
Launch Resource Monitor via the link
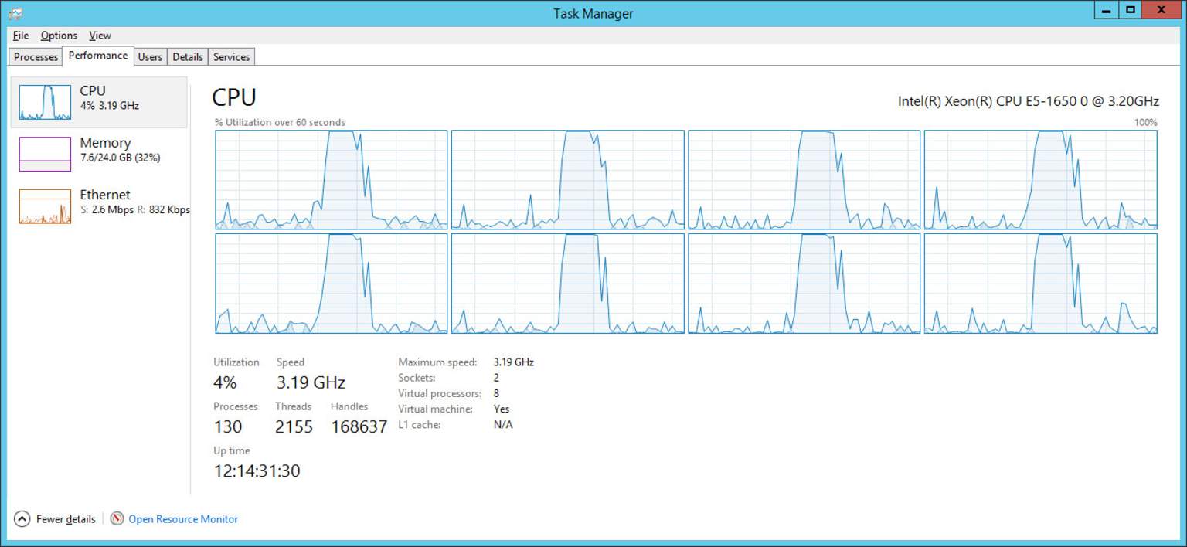[183, 519]
